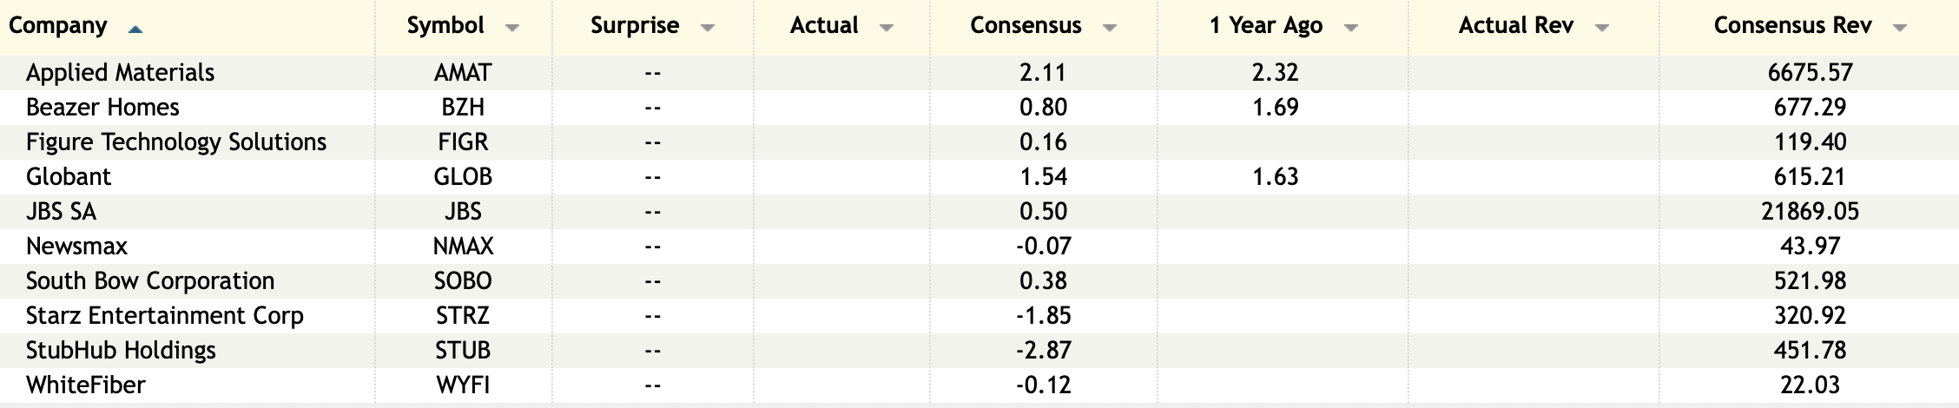Click Figure Technology Solutions in the list

[x=176, y=141]
